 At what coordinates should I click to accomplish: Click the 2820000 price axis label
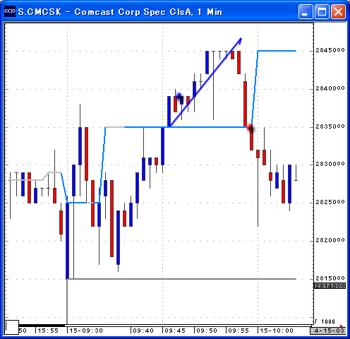[330, 240]
